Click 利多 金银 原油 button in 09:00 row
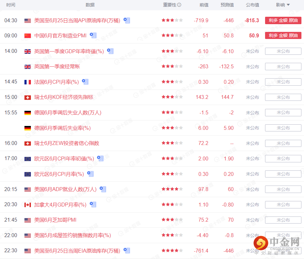 coord(283,35)
